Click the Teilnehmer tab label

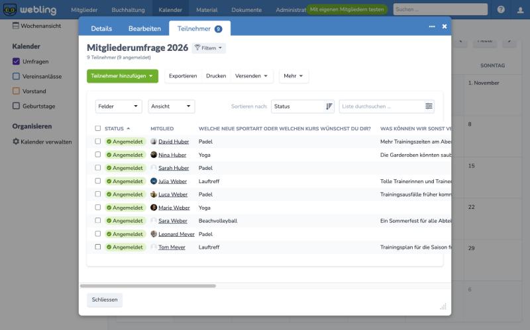(194, 28)
